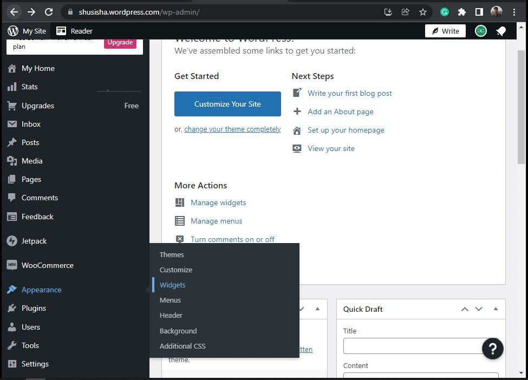Select Widgets in the Appearance submenu
Viewport: 528px width, 380px height.
tap(172, 285)
